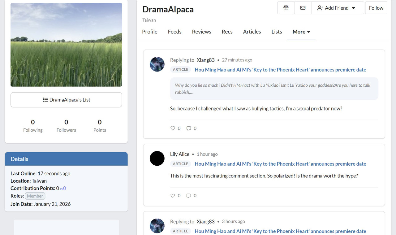The width and height of the screenshot is (396, 235).
Task: Switch to the Profile tab
Action: tap(150, 32)
